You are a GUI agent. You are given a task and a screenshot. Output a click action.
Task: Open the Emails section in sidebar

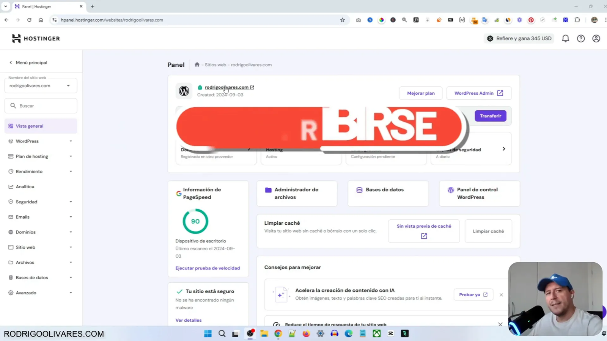coord(23,217)
